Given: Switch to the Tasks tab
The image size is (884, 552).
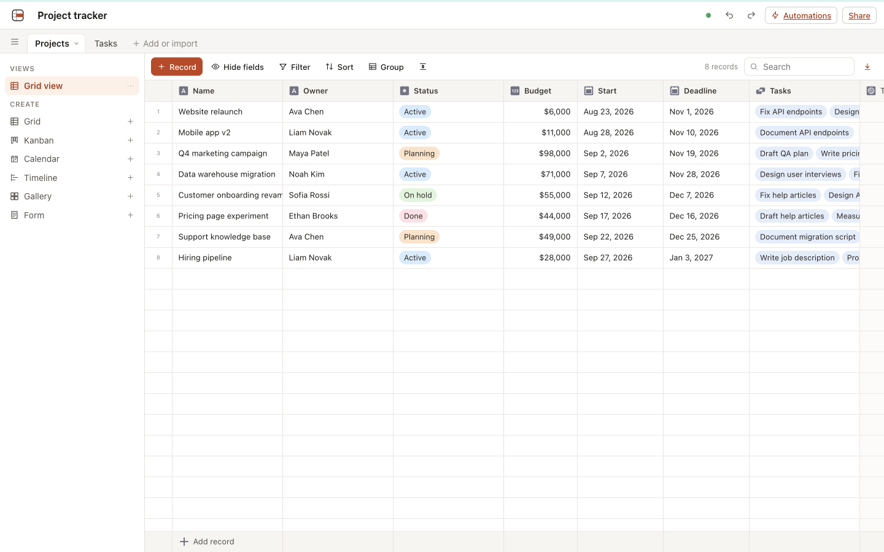Looking at the screenshot, I should [106, 44].
